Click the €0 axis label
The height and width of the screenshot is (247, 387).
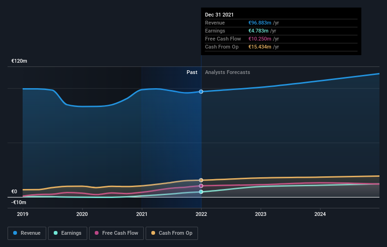tap(14, 191)
